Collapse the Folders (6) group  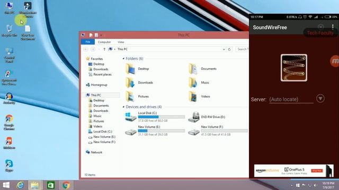coord(123,59)
